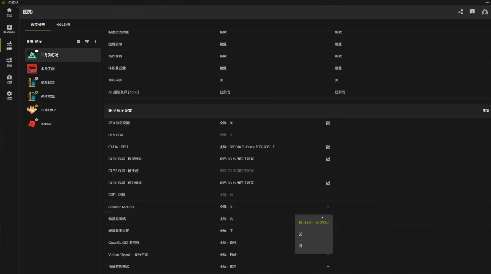491x274 pixels.
Task: Click edit icon for CUDA - GPU row
Action: point(328,147)
